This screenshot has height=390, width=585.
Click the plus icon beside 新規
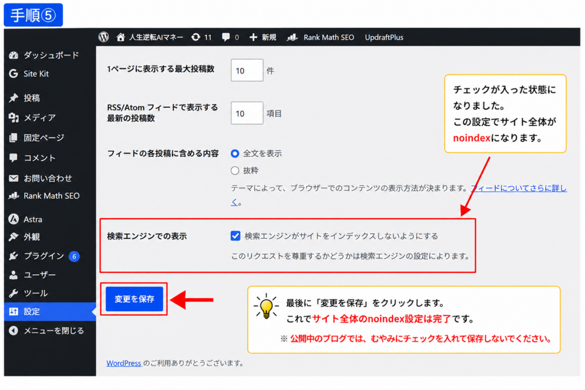pos(253,37)
